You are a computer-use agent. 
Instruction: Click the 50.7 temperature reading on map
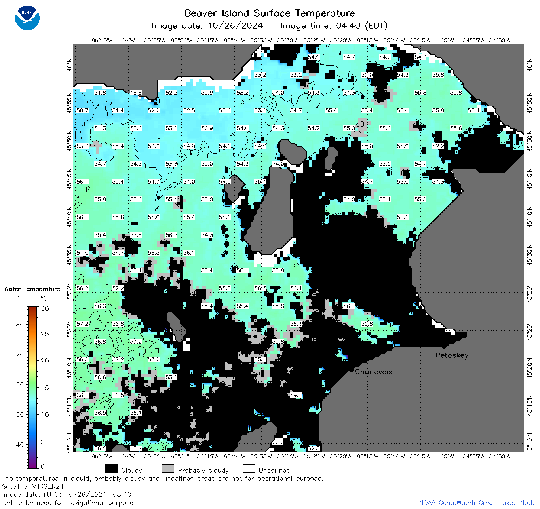82,110
